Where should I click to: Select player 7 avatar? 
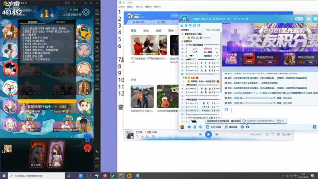click(x=84, y=32)
